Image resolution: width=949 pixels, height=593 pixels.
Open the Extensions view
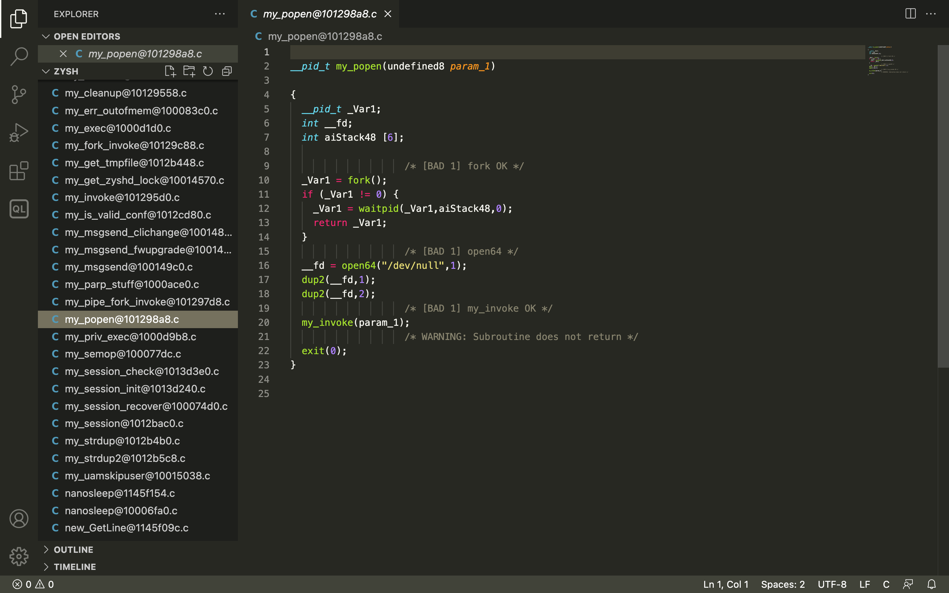[x=19, y=171]
